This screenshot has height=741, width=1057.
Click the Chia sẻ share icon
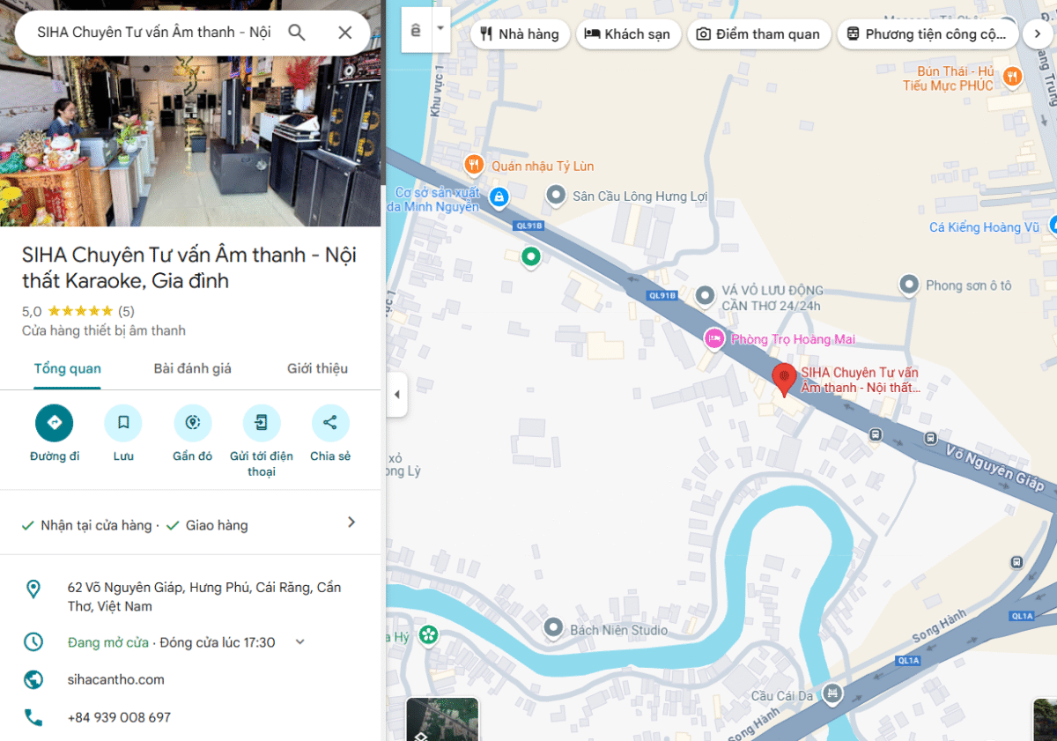(x=330, y=423)
